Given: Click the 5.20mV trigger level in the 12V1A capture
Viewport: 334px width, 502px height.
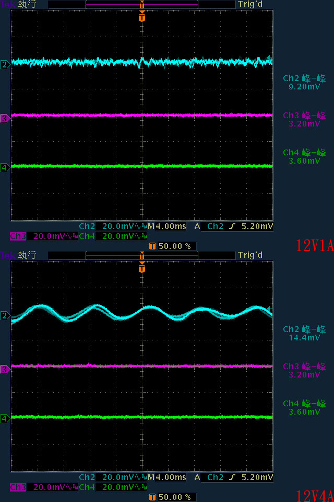Looking at the screenshot, I should point(257,226).
